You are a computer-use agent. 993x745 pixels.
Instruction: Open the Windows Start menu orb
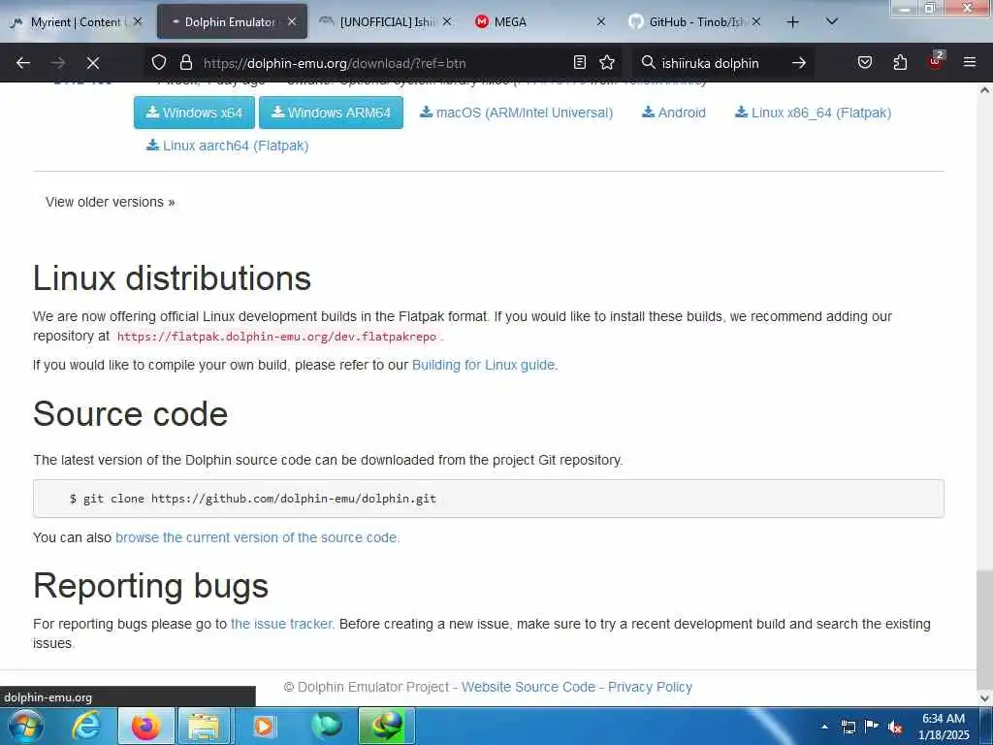[x=26, y=726]
